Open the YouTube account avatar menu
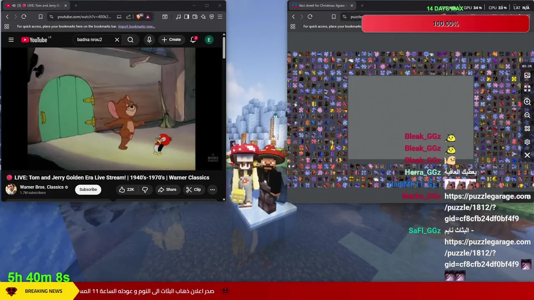The width and height of the screenshot is (534, 300). point(209,40)
